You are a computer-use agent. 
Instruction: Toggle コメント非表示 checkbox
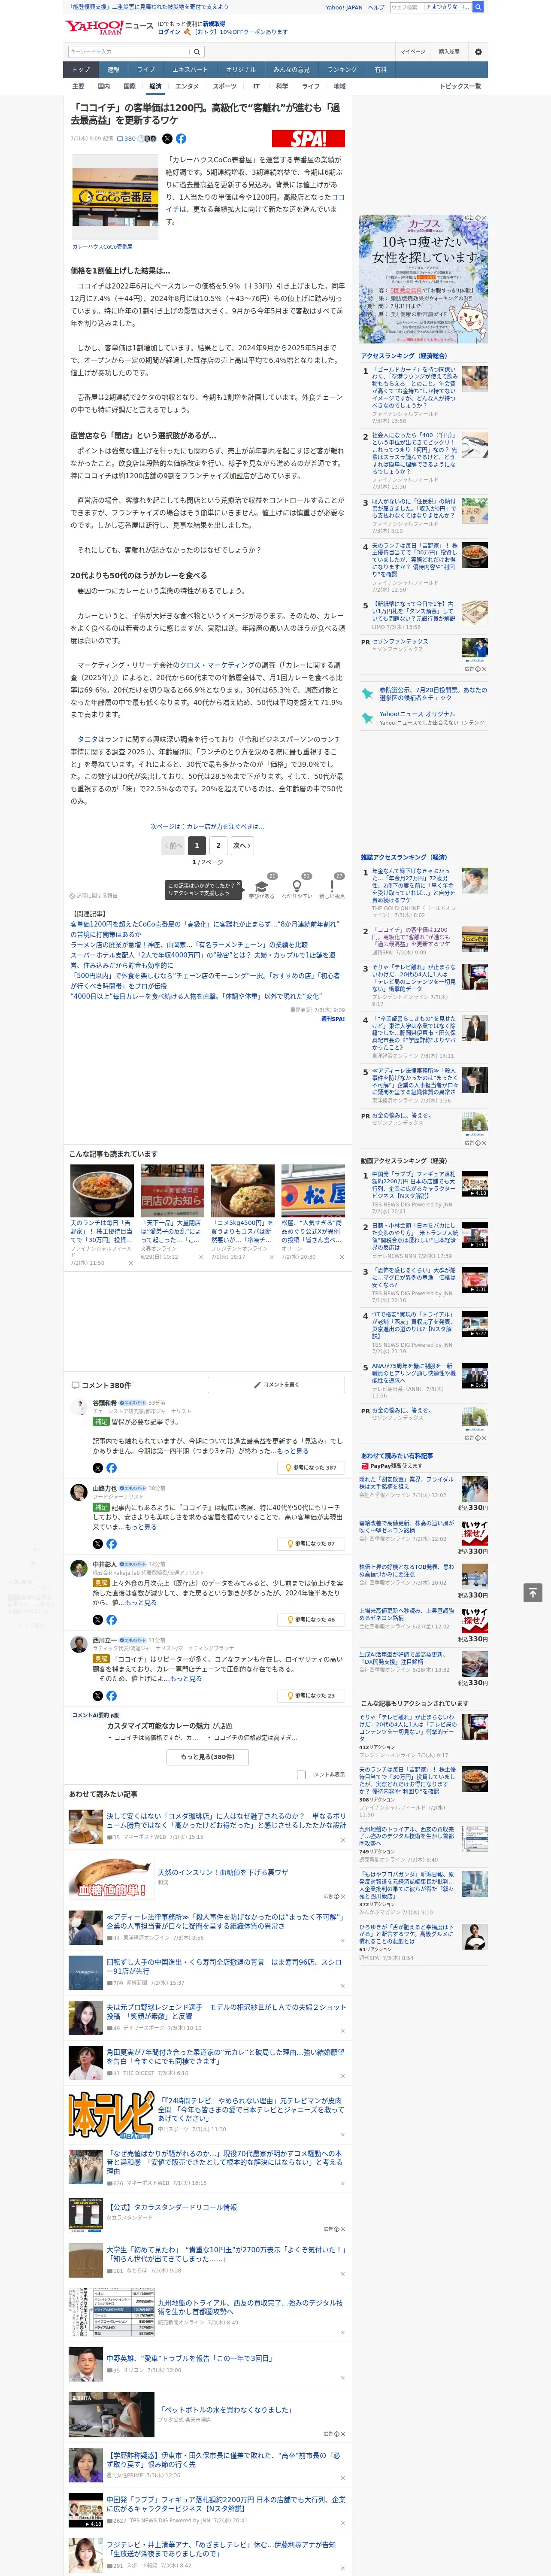(x=301, y=1775)
